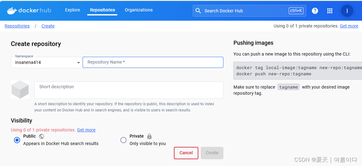Go to the Explore tab

(72, 10)
